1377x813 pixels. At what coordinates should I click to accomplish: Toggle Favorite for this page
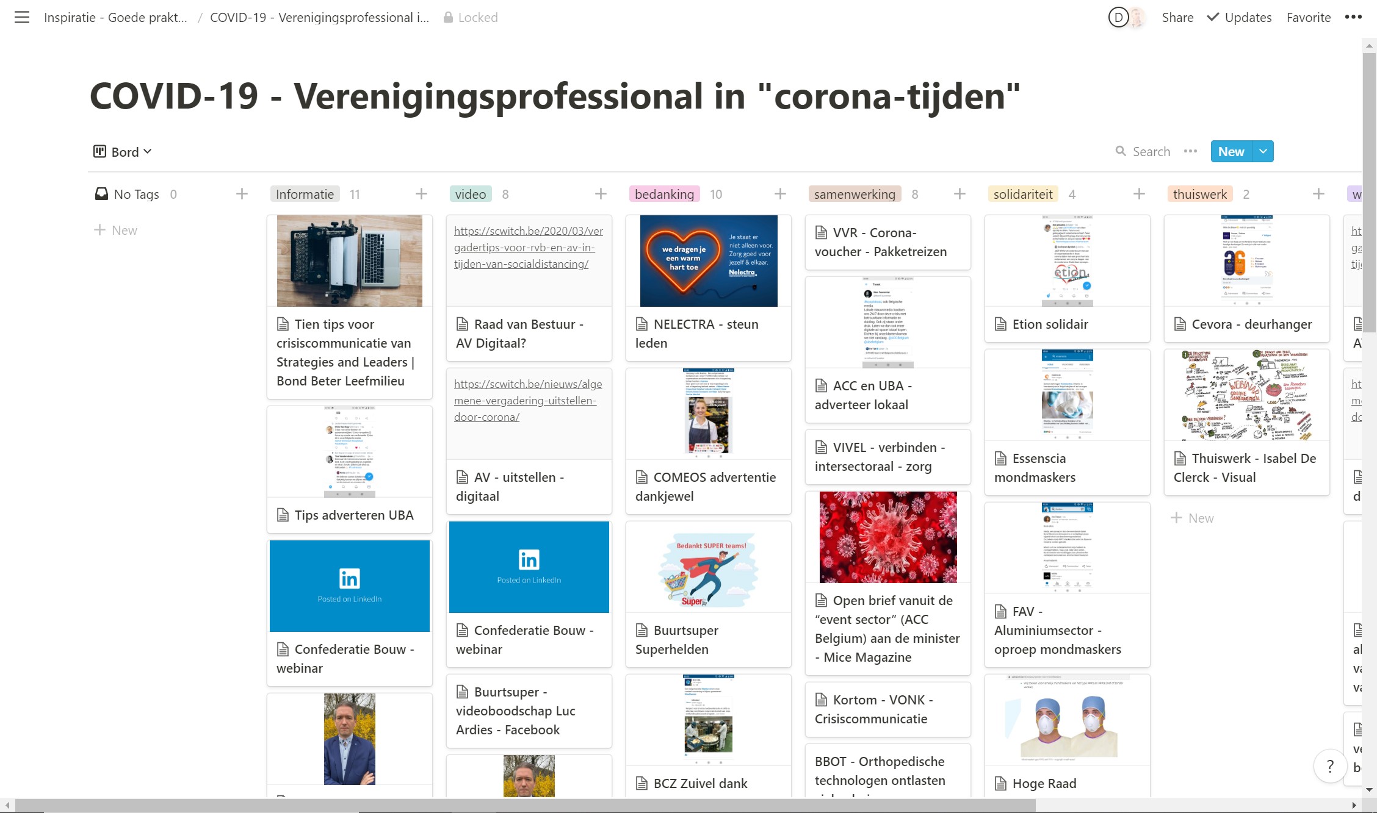tap(1308, 17)
